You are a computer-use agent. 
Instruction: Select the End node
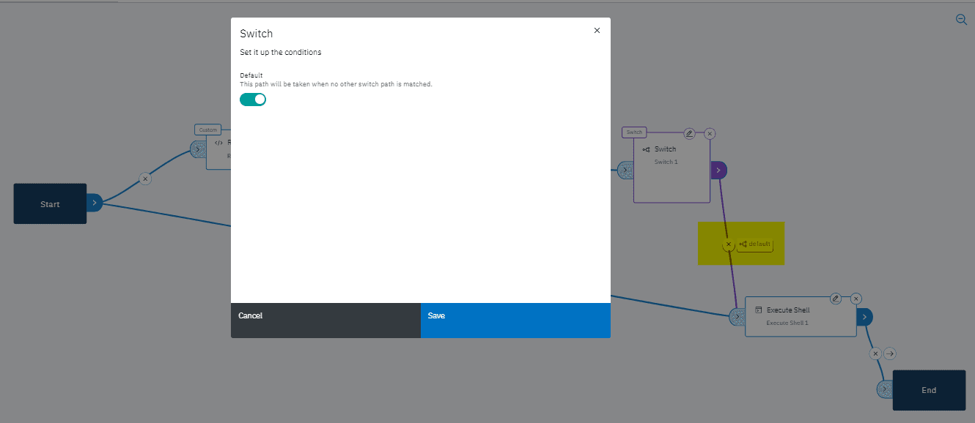click(x=929, y=390)
